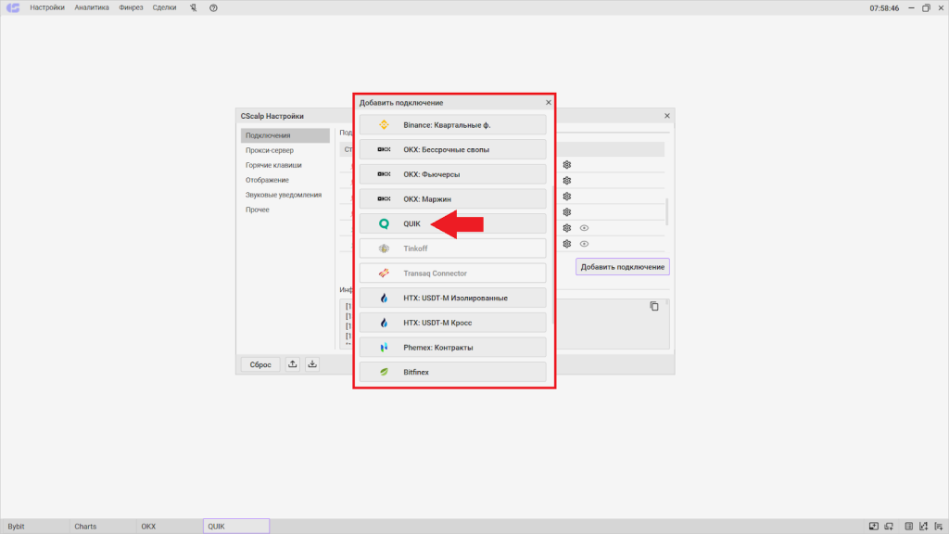Screen dimensions: 949x534
Task: Choose OKX: Фьючерсы connection
Action: (x=452, y=174)
